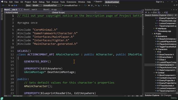Collapse the Characters folder
Image resolution: width=178 pixels, height=100 pixels.
(154, 49)
